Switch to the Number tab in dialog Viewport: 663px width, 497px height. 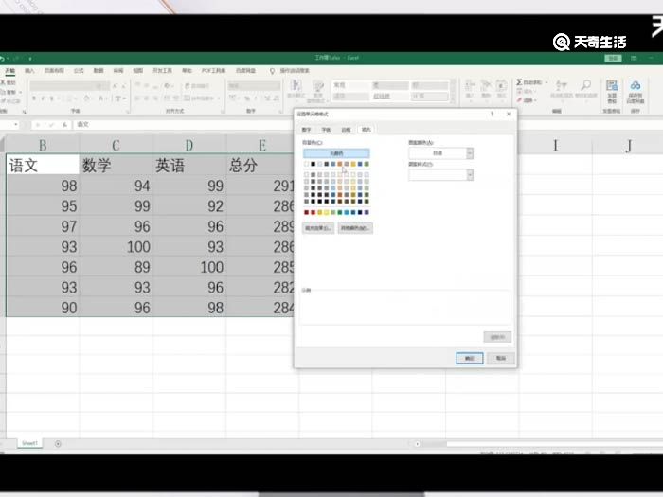[x=306, y=129]
